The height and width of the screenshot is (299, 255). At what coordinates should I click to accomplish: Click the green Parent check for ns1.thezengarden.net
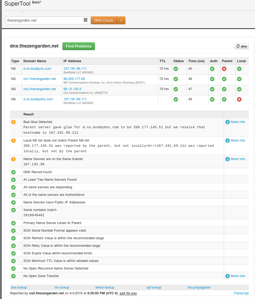(x=224, y=79)
